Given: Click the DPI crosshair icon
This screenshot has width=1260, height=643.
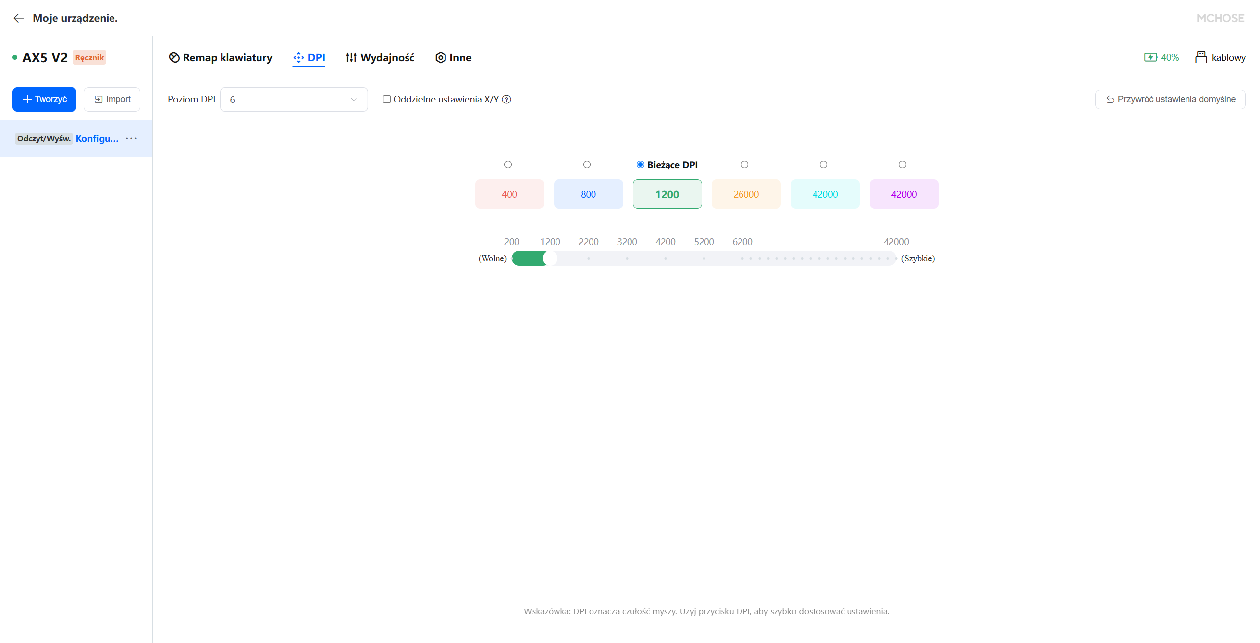Looking at the screenshot, I should [x=298, y=58].
